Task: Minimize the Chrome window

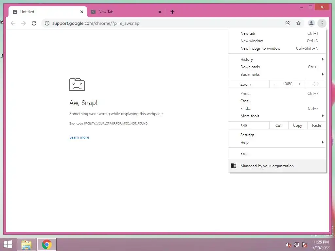Action: (301, 7)
